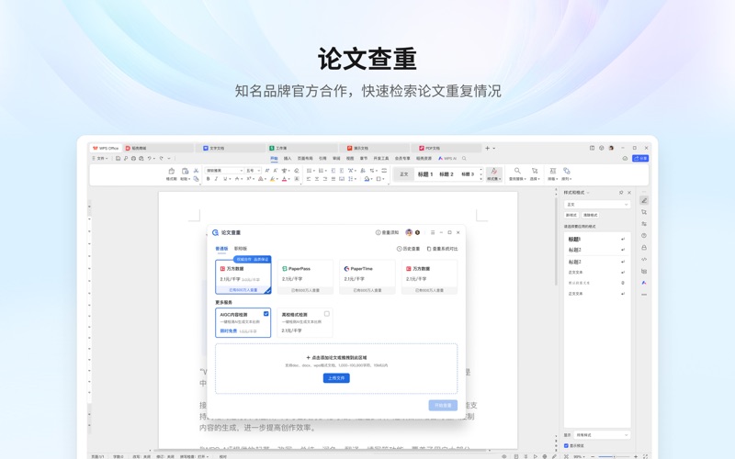The height and width of the screenshot is (459, 735).
Task: Click the new style button in Styles panel
Action: coord(571,215)
